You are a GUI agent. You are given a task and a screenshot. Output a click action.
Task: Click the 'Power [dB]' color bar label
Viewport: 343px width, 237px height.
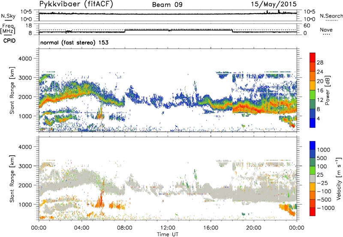pos(328,90)
